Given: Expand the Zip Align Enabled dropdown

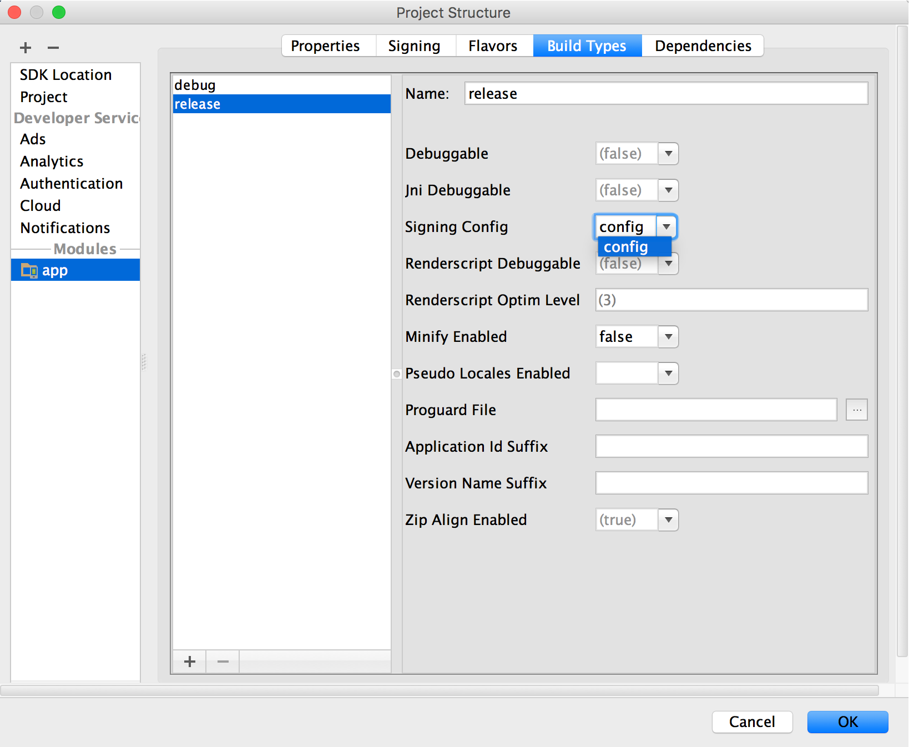Looking at the screenshot, I should [x=668, y=520].
